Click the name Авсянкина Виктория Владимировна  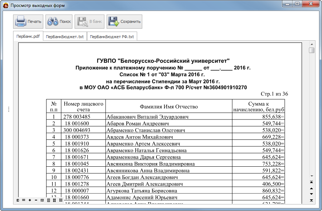point(151,164)
